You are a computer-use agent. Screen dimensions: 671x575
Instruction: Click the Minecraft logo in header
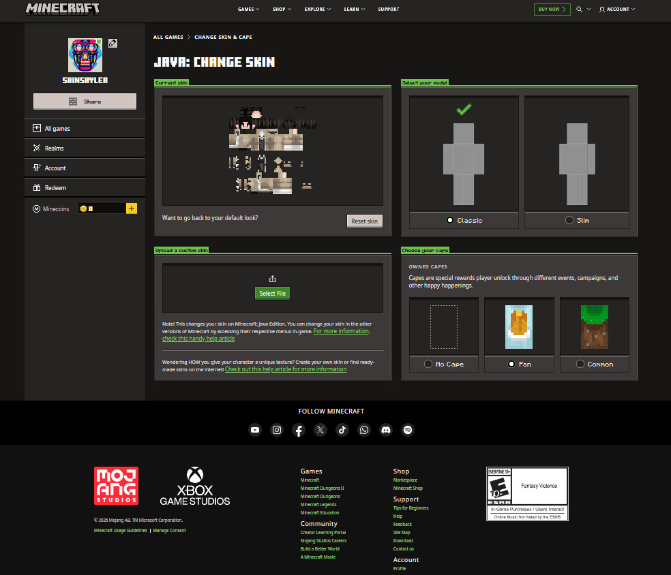[x=63, y=9]
